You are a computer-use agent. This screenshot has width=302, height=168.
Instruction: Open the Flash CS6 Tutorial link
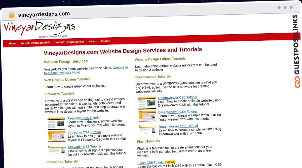(151, 162)
